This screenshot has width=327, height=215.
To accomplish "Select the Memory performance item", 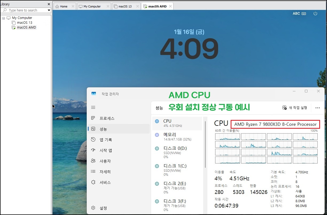I will (177, 137).
